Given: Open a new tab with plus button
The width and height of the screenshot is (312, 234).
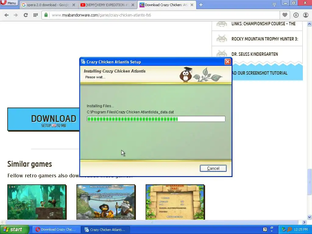Looking at the screenshot, I should (201, 5).
